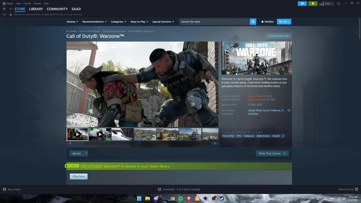This screenshot has height=203, width=361.
Task: Click the store search magnifier icon
Action: [x=253, y=22]
